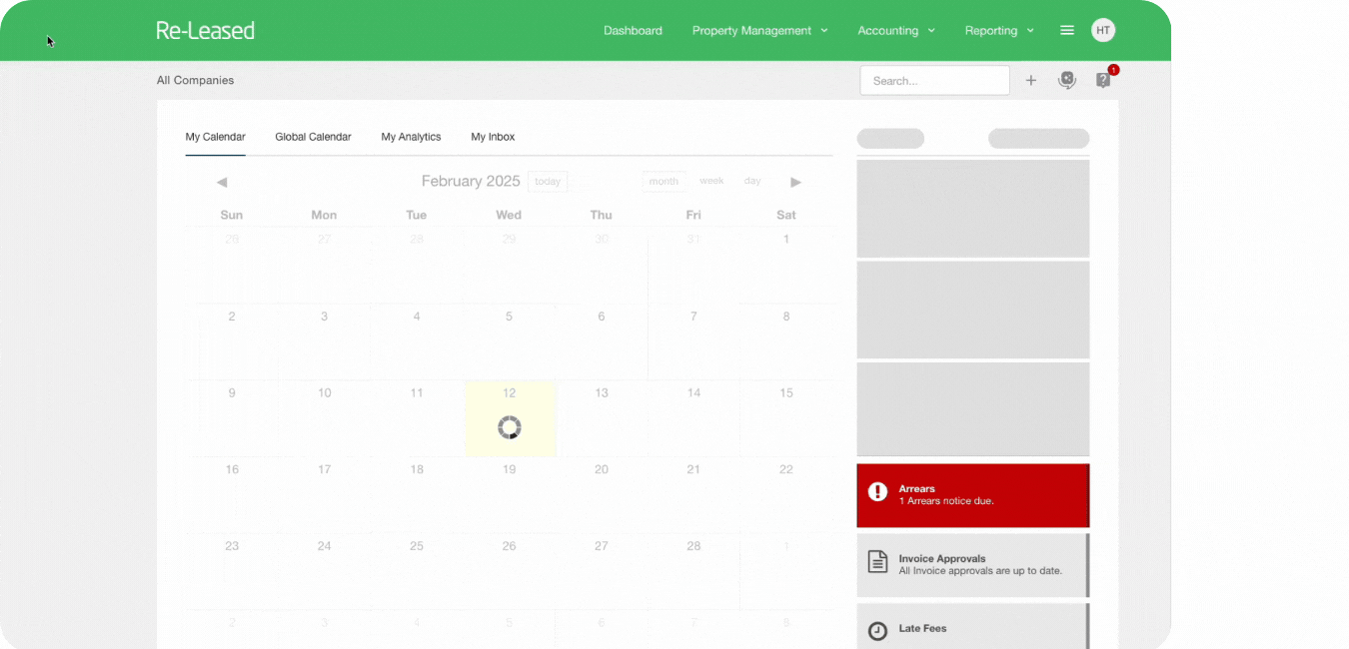Open the HT user avatar menu
1349x649 pixels.
pos(1103,31)
